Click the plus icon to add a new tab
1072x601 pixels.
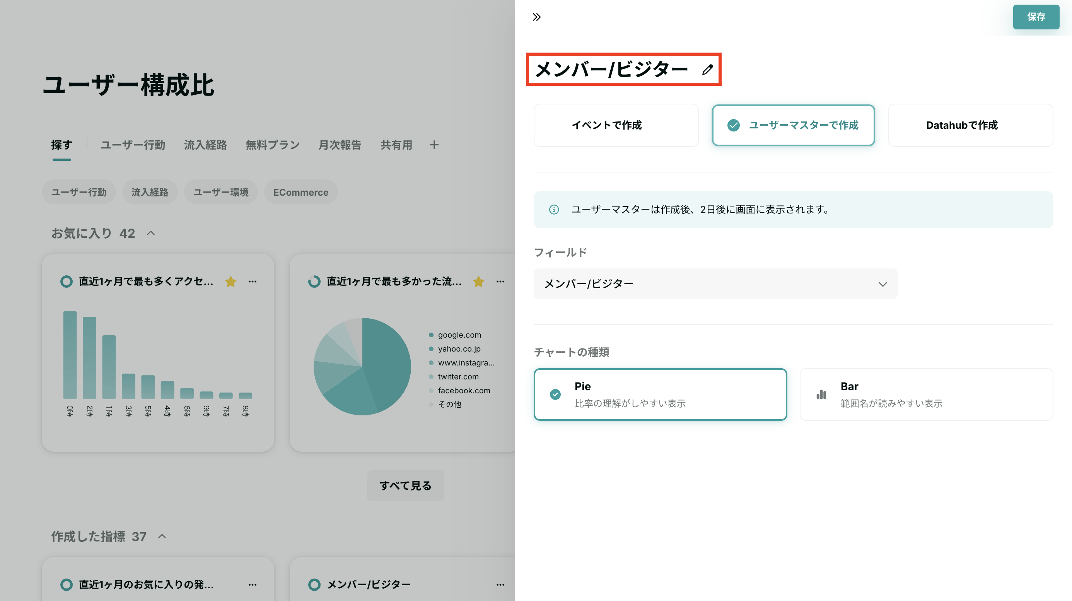pyautogui.click(x=434, y=145)
